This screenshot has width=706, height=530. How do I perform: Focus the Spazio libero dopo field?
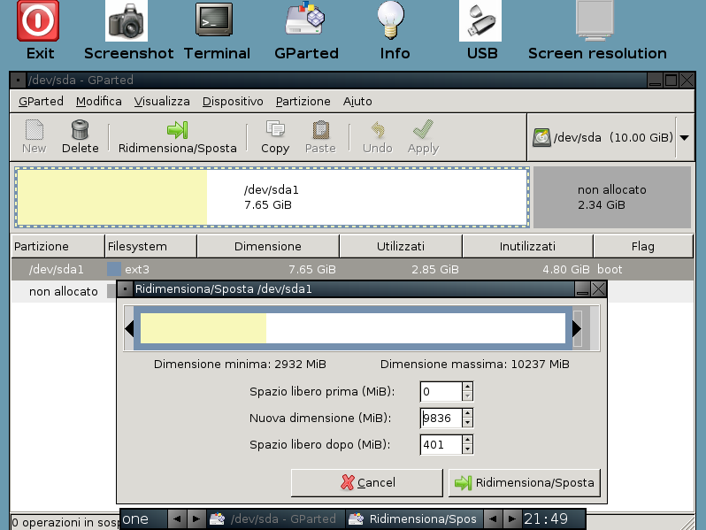tap(441, 444)
